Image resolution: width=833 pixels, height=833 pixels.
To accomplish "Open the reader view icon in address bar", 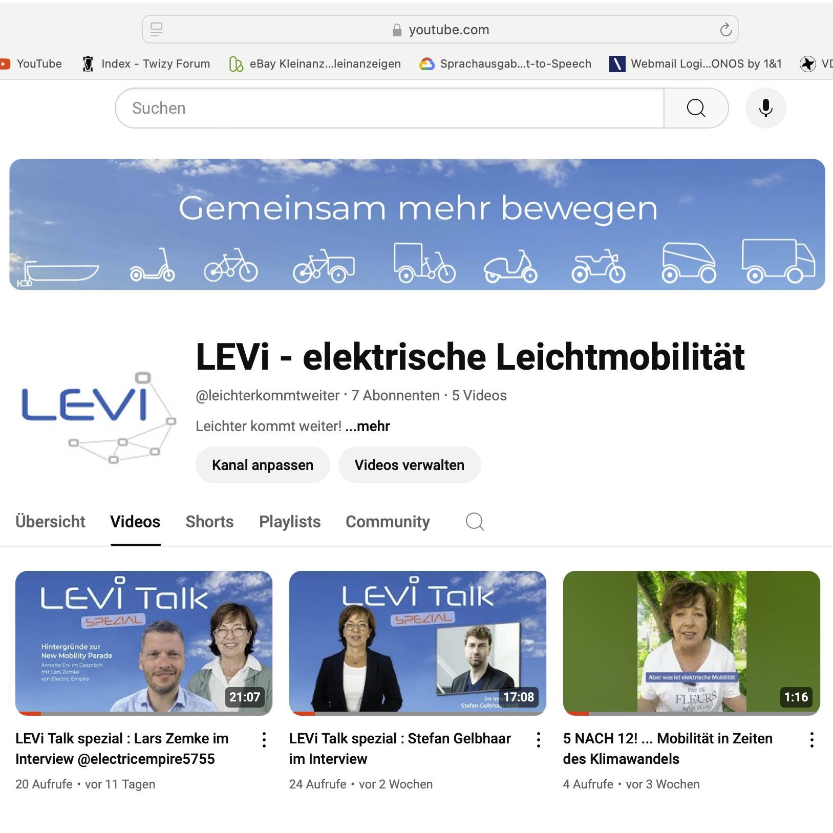I will click(156, 30).
